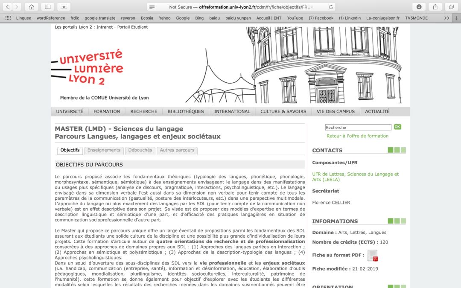Show downloads icon in Safari toolbar
This screenshot has height=288, width=461.
coord(419,7)
